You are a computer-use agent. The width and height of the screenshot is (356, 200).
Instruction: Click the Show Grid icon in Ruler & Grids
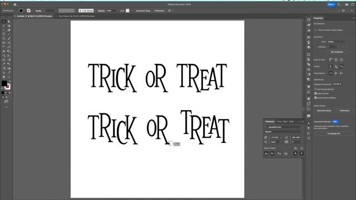(336, 60)
